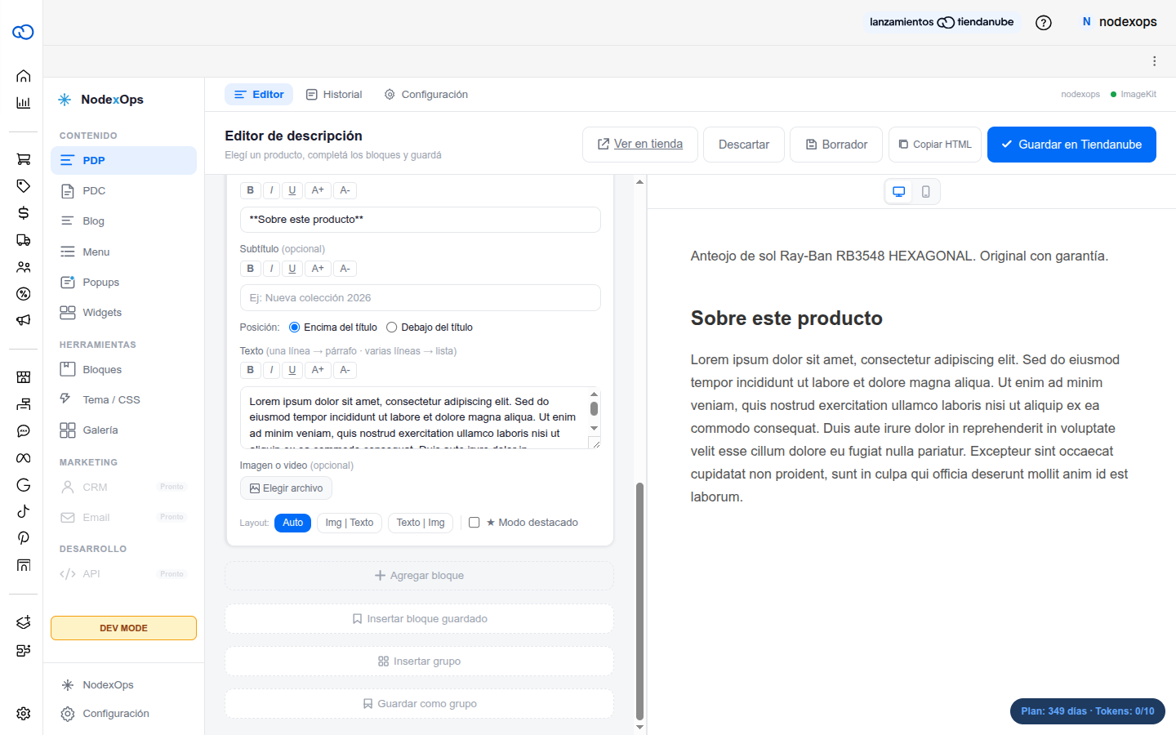Open the shipping truck icon

point(23,240)
